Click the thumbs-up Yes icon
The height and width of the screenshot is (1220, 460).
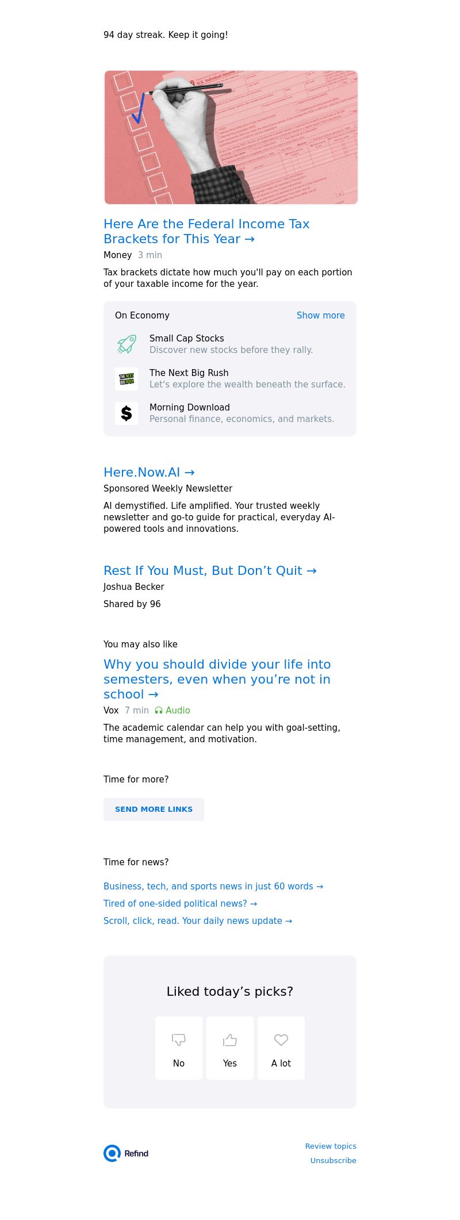(x=230, y=1039)
